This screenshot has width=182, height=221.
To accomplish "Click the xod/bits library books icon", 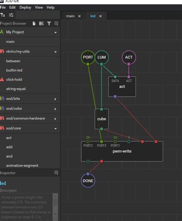I will [x=2, y=98].
